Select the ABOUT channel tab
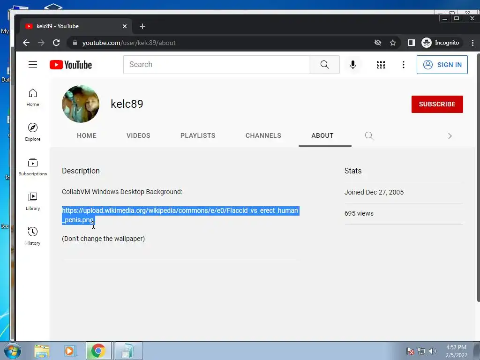Screen dimensions: 480x360 (322, 135)
